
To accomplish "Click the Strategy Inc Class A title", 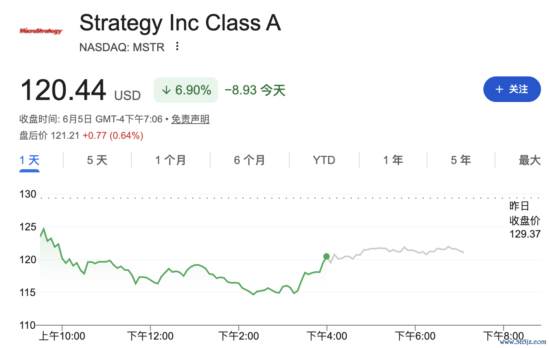I will pyautogui.click(x=180, y=23).
